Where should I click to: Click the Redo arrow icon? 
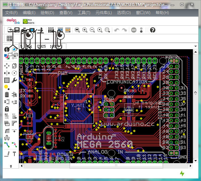coord(124,30)
